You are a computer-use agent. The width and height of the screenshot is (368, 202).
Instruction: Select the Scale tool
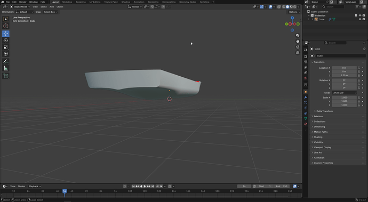click(6, 47)
